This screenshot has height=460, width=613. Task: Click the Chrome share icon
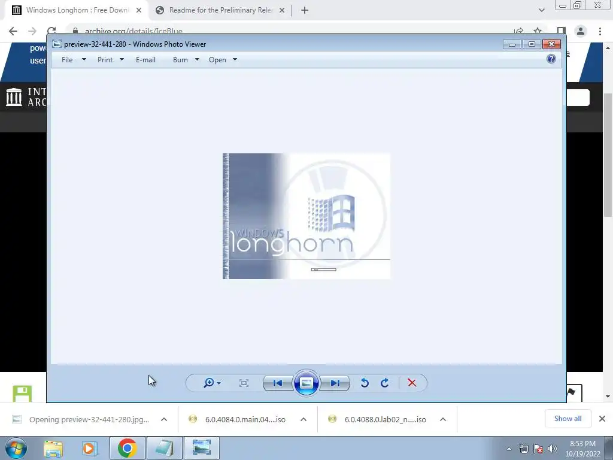(x=519, y=31)
